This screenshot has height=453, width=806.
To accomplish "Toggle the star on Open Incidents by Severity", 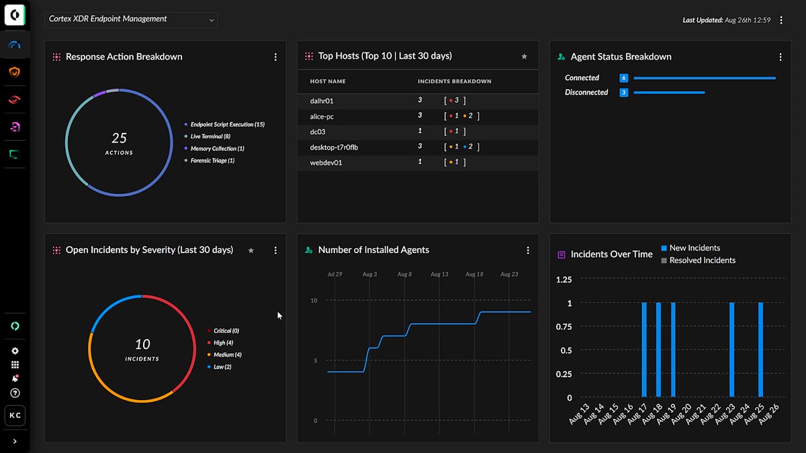I will (251, 250).
